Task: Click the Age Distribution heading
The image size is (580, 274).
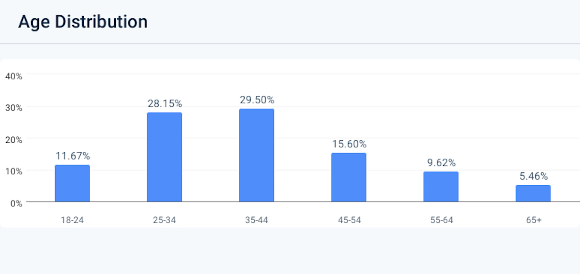Action: click(83, 22)
